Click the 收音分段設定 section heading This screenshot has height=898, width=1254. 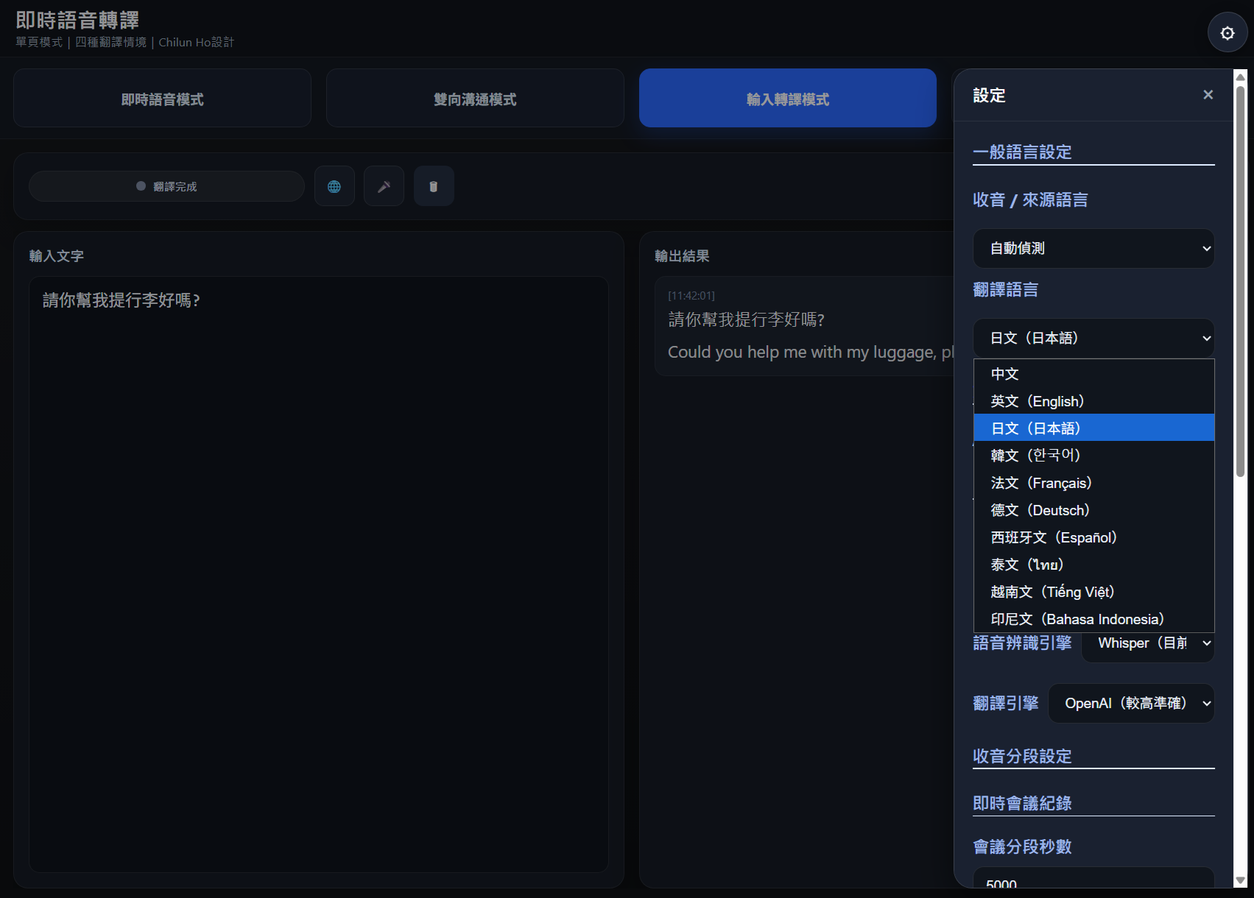[1022, 756]
